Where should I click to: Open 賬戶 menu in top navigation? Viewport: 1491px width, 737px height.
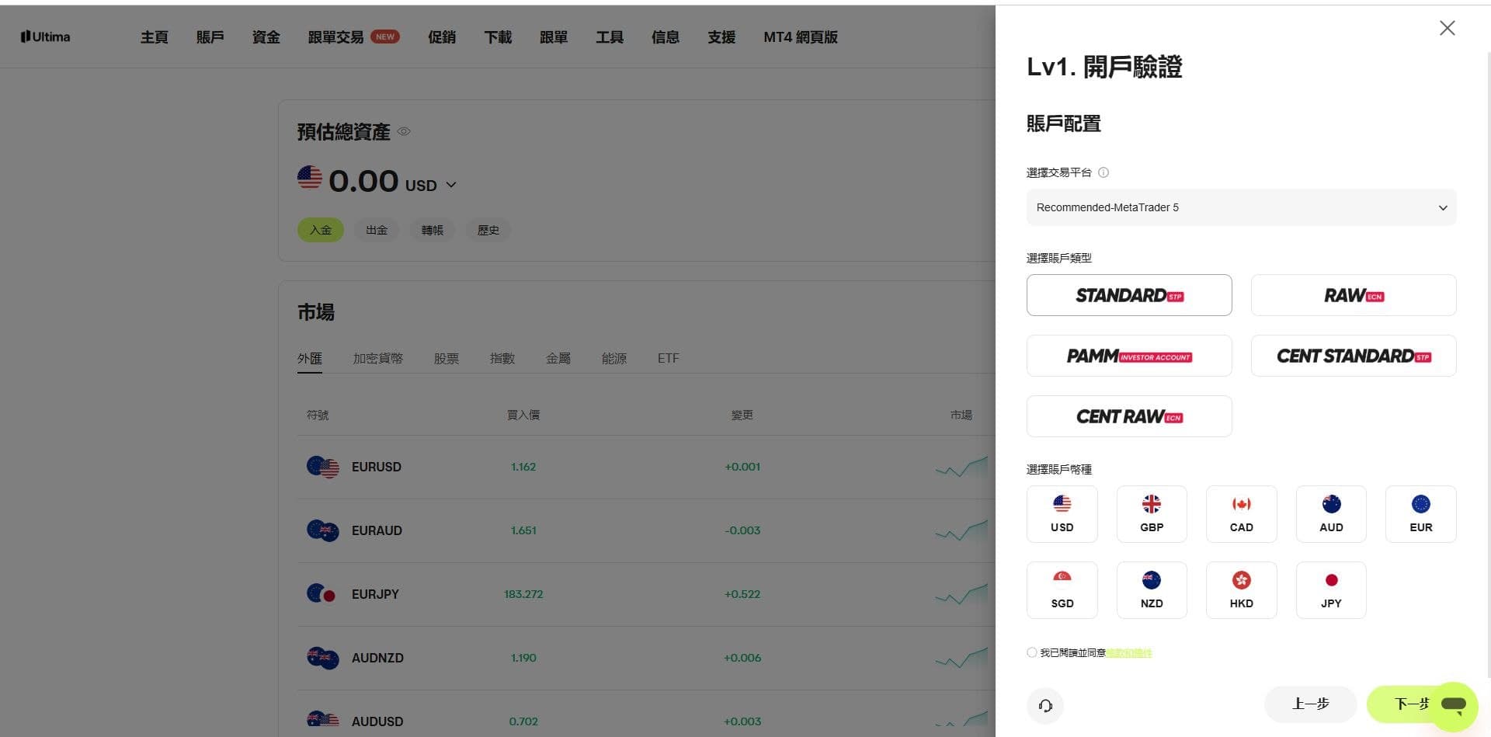coord(210,37)
